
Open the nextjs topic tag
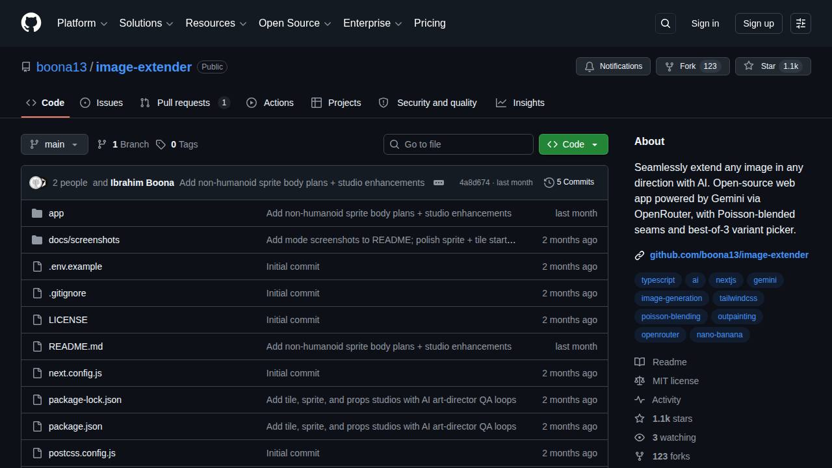point(725,280)
